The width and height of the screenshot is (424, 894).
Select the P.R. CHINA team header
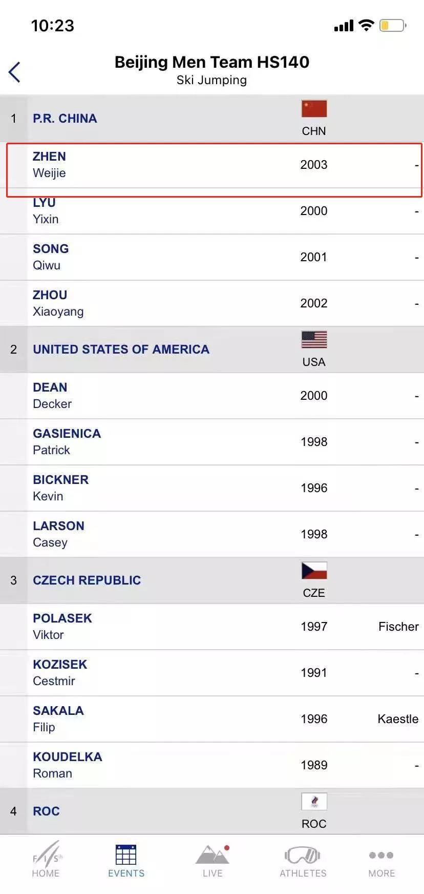tap(212, 119)
